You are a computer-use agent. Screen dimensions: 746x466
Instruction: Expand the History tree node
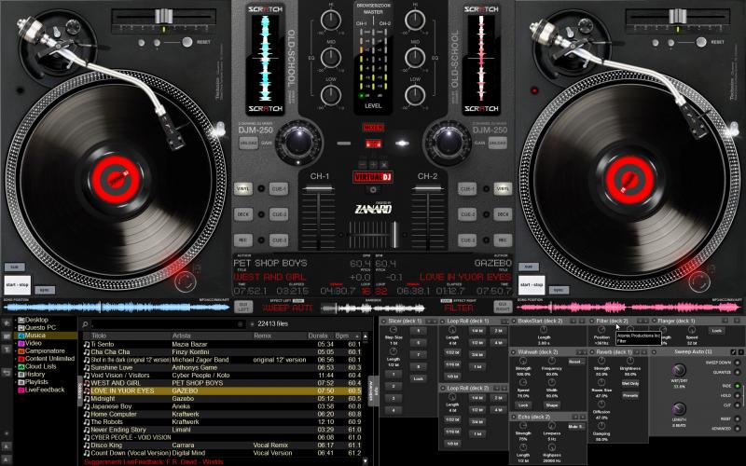[x=16, y=375]
